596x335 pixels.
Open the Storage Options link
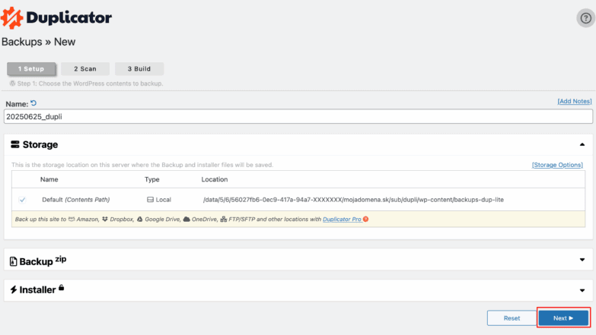(x=557, y=165)
